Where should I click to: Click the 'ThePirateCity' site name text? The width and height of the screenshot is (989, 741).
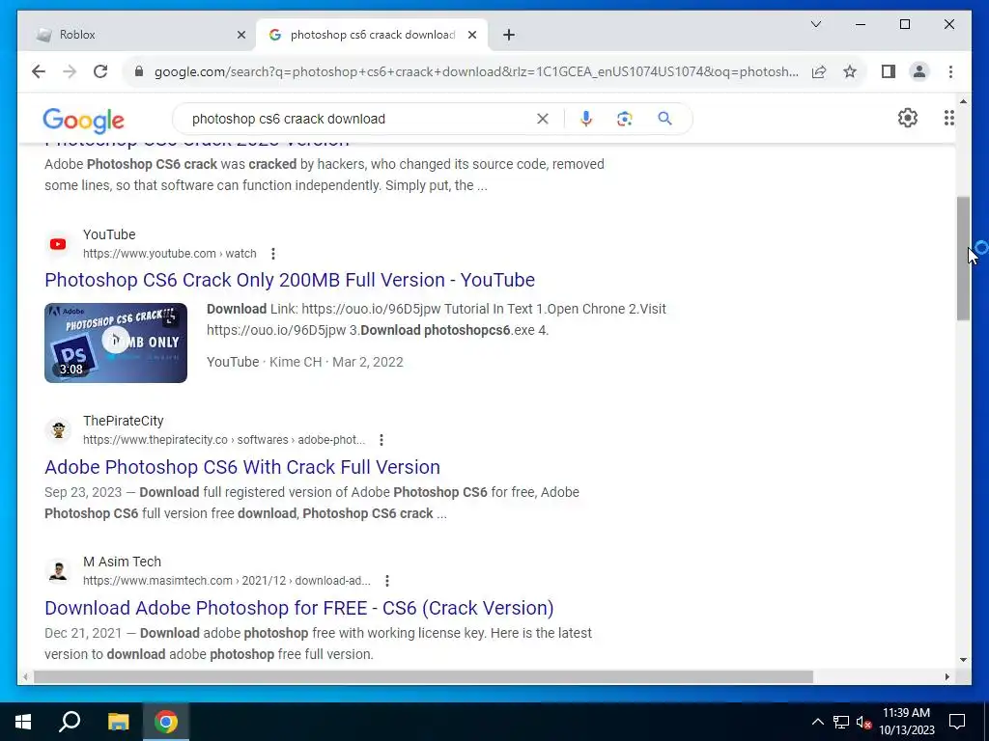point(123,421)
